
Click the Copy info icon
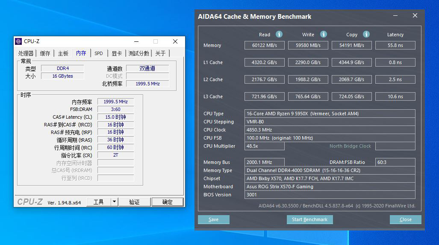[x=366, y=34]
